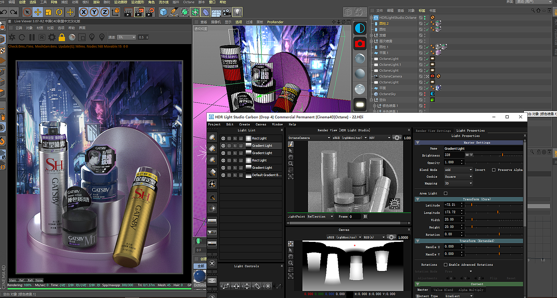Toggle mute on the first Rect Light
Image resolution: width=557 pixels, height=298 pixels.
click(x=223, y=138)
